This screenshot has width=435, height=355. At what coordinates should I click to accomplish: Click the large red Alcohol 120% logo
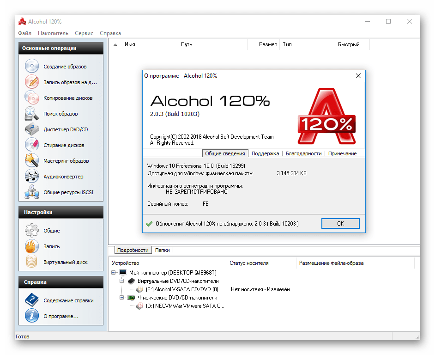coord(326,116)
